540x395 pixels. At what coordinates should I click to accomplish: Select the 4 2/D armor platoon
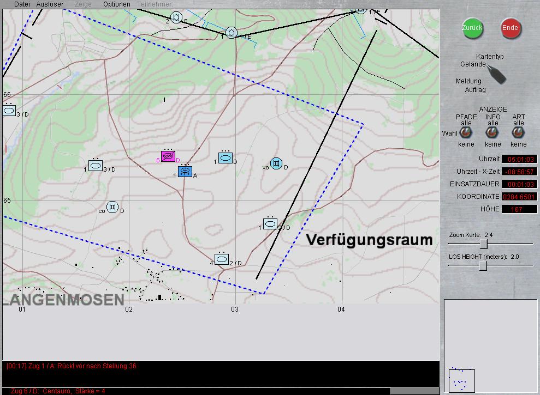pos(221,259)
